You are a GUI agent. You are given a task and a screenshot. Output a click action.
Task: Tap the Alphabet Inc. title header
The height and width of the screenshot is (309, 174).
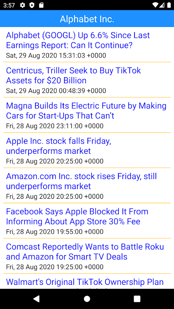tap(87, 19)
